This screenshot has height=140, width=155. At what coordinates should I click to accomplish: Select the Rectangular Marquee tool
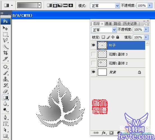(x=5, y=34)
